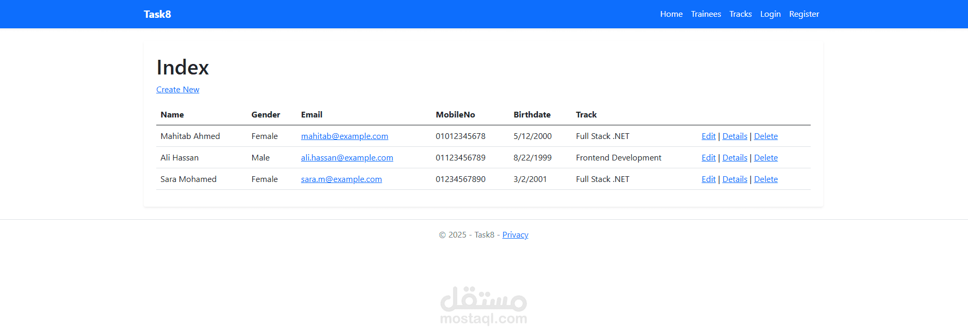Delete the Ali Hassan record
Screen dimensions: 968x333
(x=766, y=158)
